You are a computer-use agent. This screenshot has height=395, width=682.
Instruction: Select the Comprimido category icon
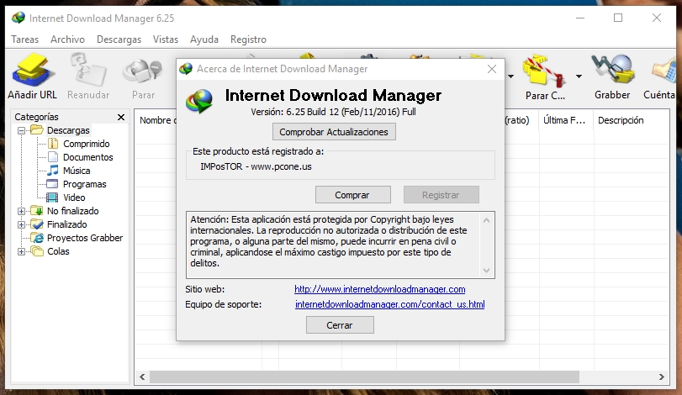pos(53,144)
